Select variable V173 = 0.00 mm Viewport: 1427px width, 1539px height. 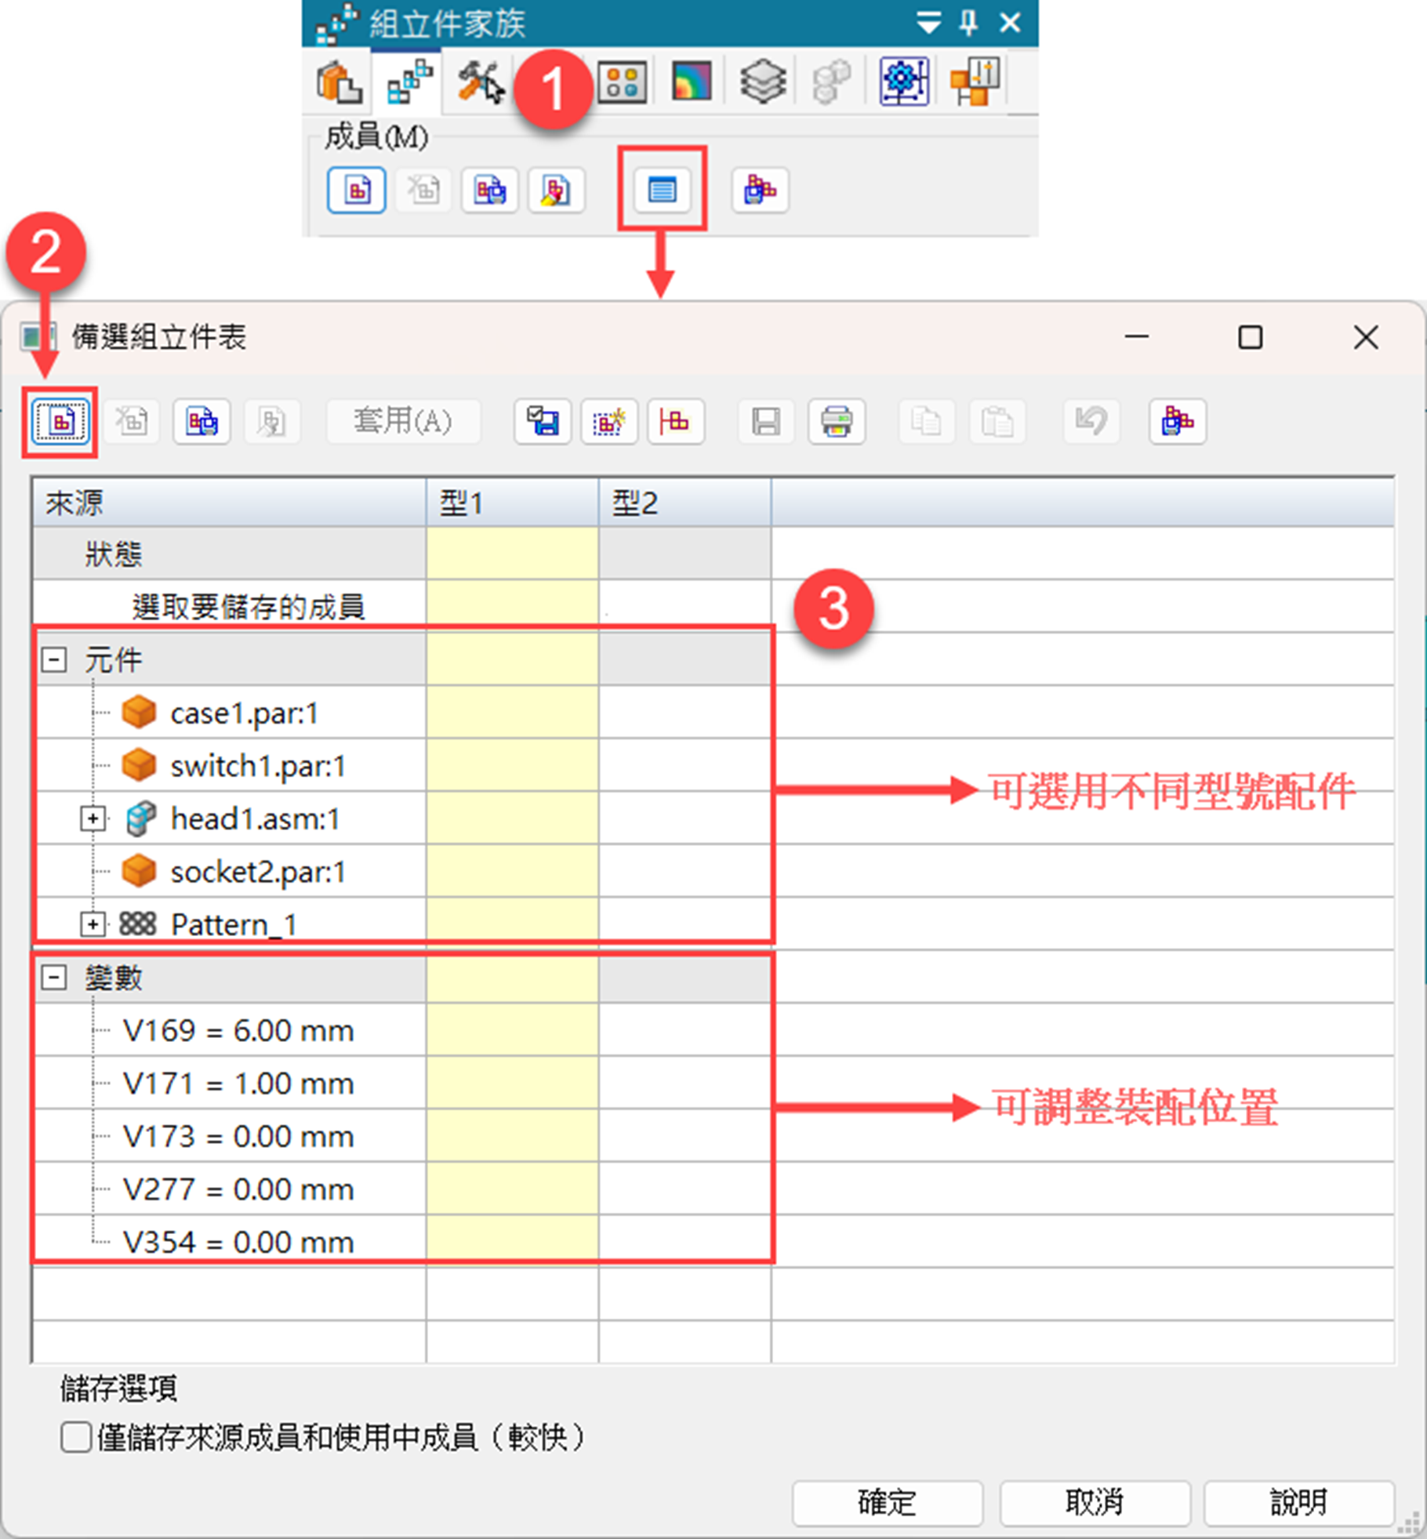point(238,1136)
